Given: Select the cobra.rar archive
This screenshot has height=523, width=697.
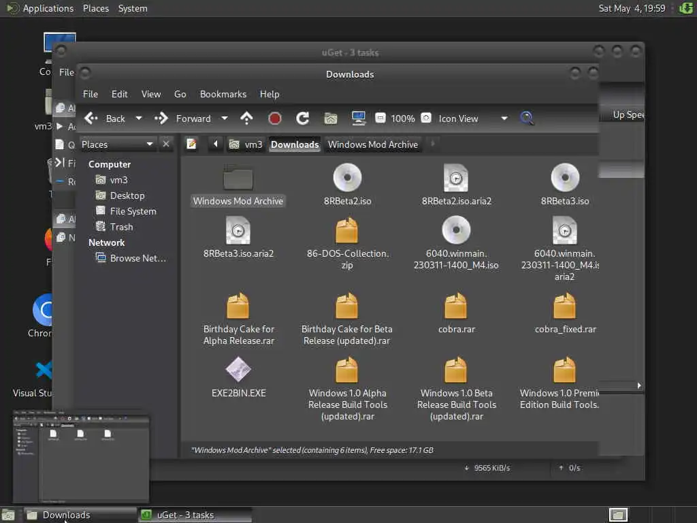Looking at the screenshot, I should click(x=456, y=313).
